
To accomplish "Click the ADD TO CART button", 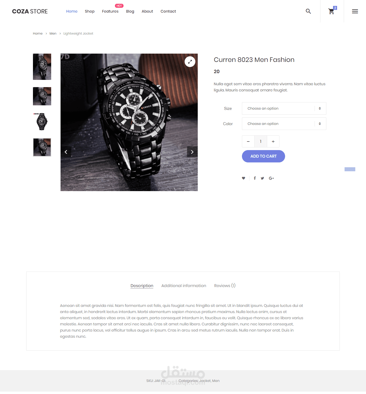I will point(263,156).
